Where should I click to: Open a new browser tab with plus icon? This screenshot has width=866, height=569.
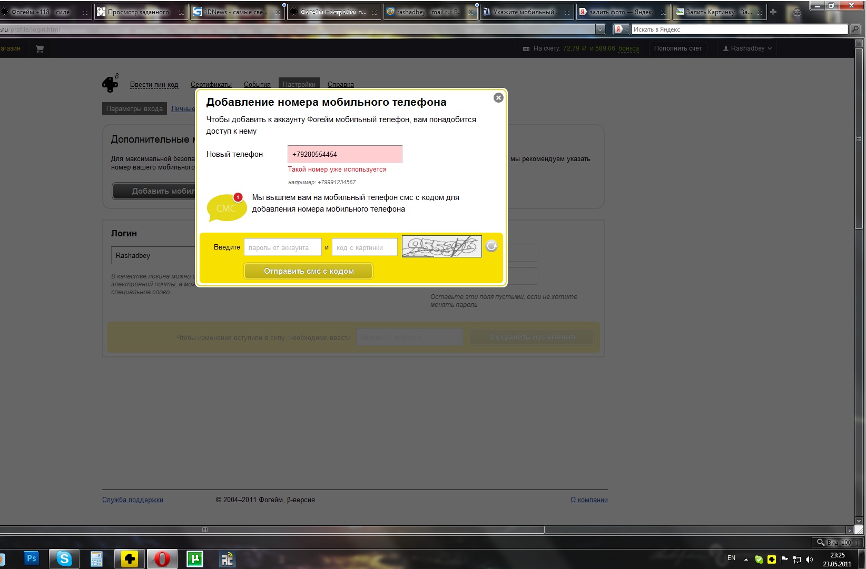click(773, 12)
